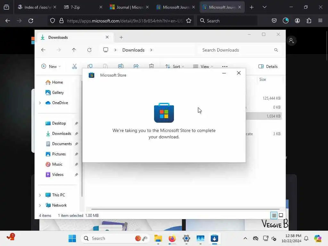Bookmark this page with the star icon
The width and height of the screenshot is (328, 246).
click(189, 21)
